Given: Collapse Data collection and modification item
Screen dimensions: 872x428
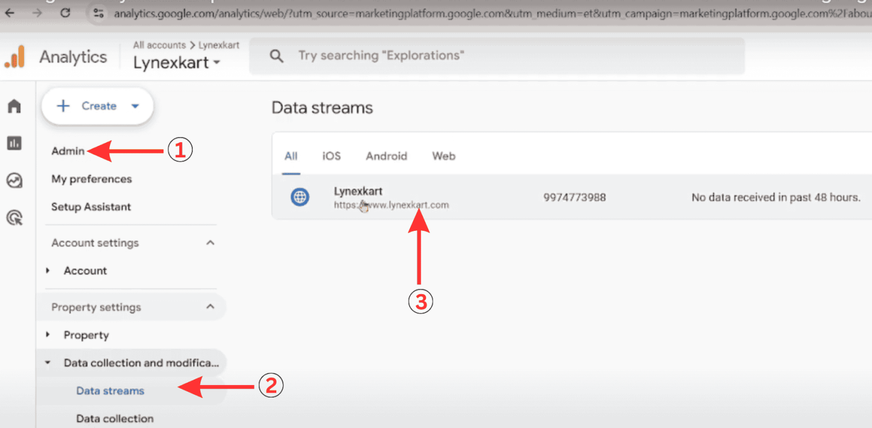Looking at the screenshot, I should point(48,363).
